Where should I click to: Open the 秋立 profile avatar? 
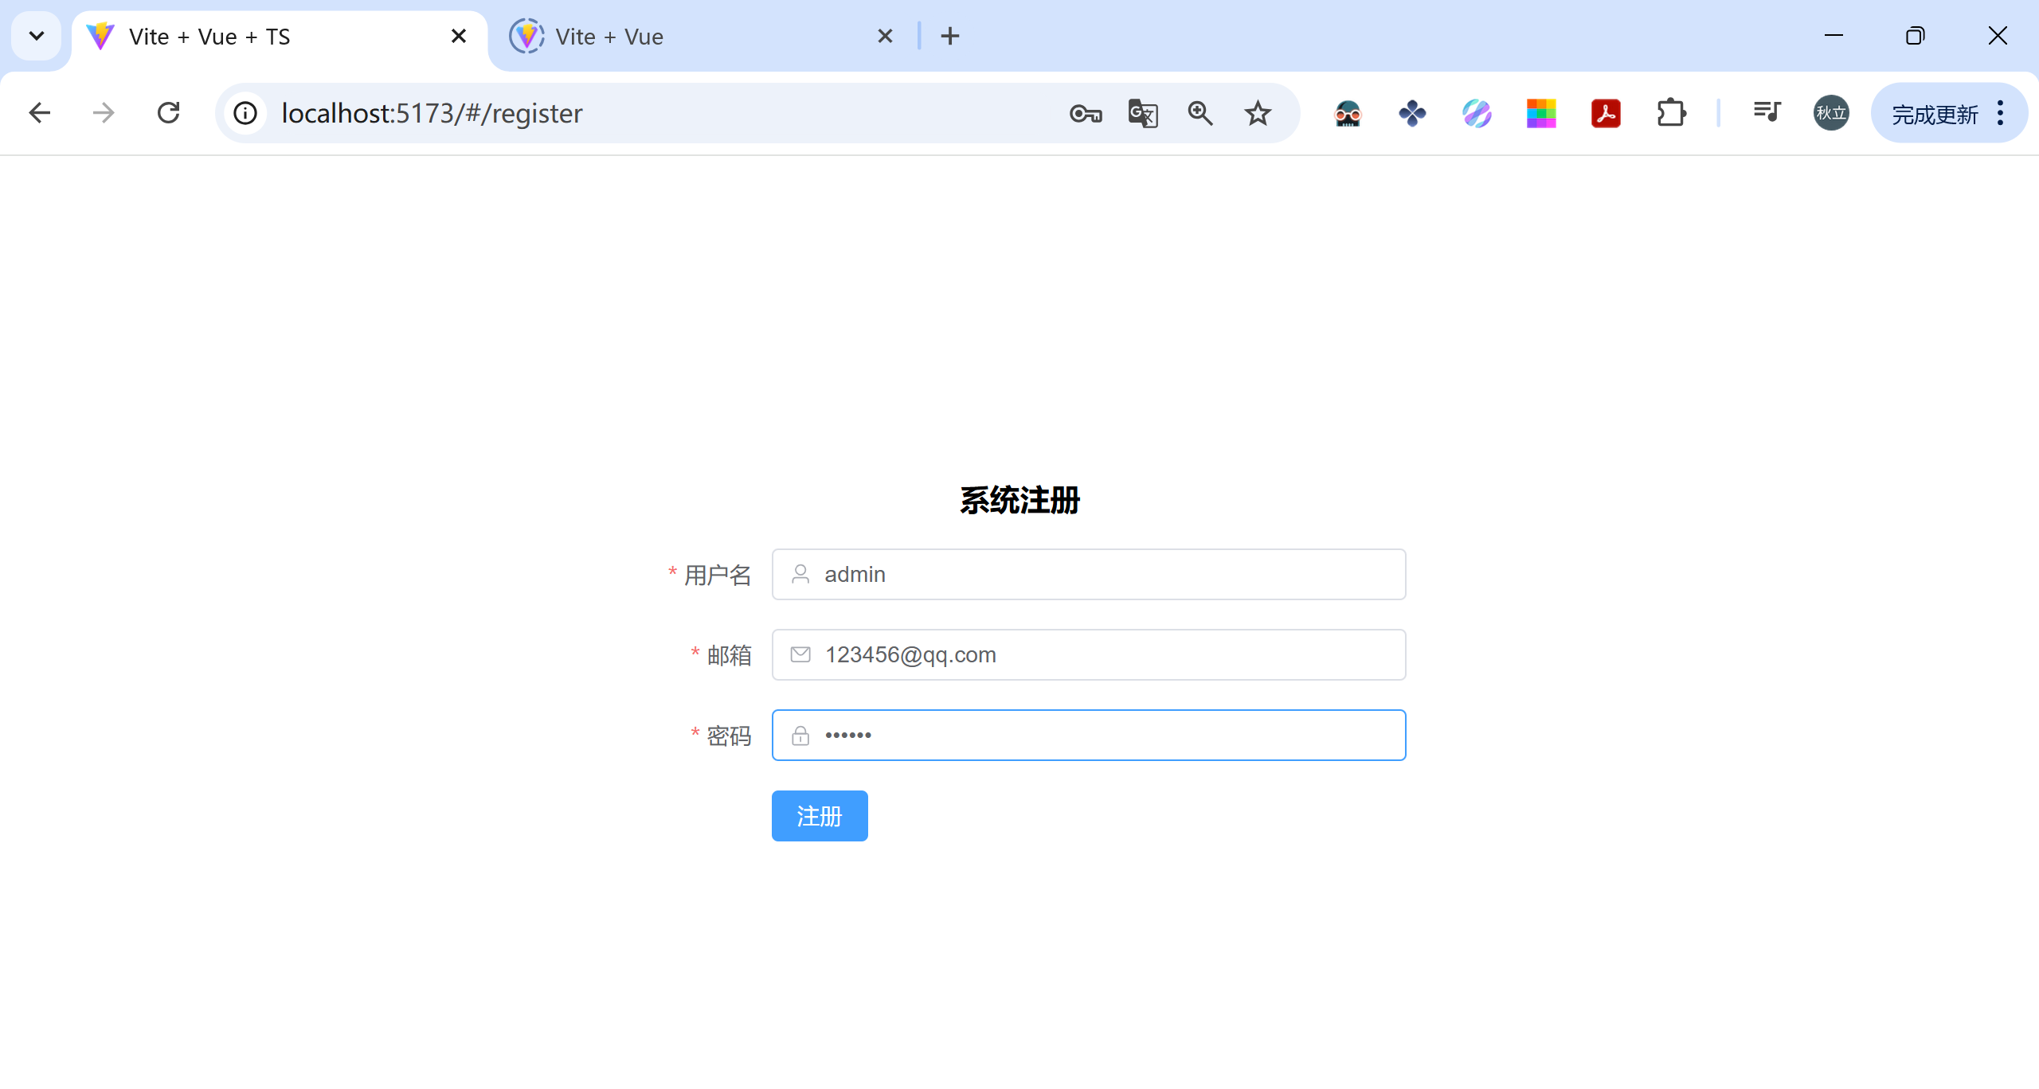[1830, 113]
